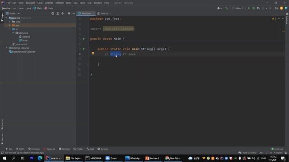Open the Profiler tool window
The image size is (289, 162).
click(78, 149)
